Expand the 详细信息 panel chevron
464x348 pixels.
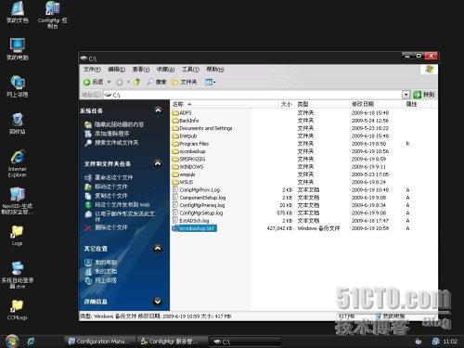pos(158,301)
